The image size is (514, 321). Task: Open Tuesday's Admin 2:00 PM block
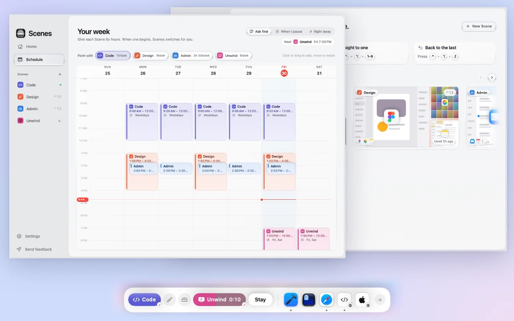(x=176, y=168)
